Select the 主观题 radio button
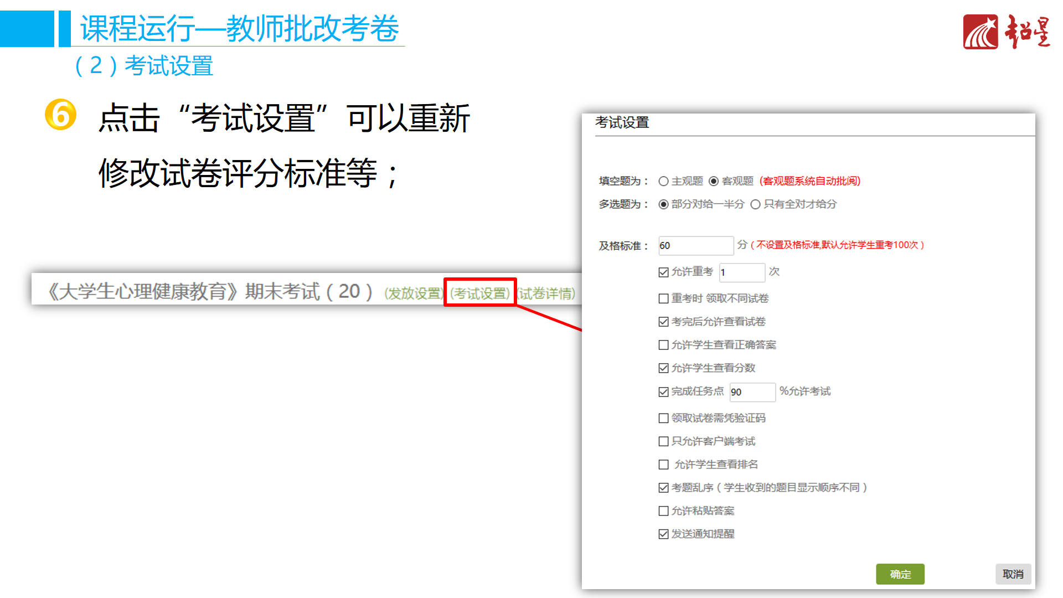The height and width of the screenshot is (598, 1063). point(663,181)
